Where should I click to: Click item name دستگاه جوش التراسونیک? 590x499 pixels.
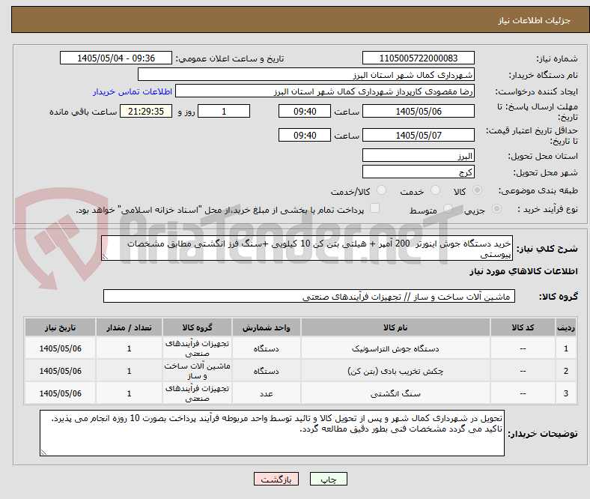(x=395, y=348)
